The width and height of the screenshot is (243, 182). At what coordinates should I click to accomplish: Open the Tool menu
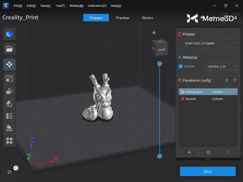coord(60,6)
